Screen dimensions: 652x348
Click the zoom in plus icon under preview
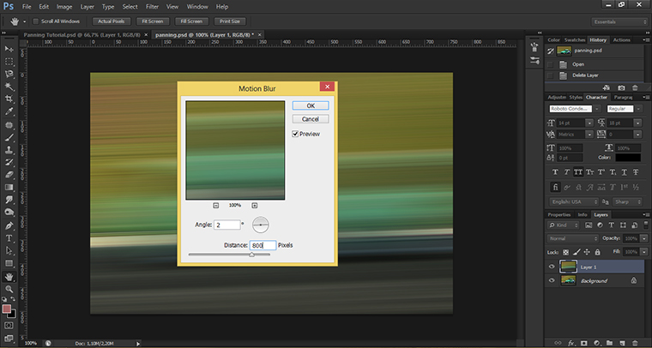(x=255, y=206)
